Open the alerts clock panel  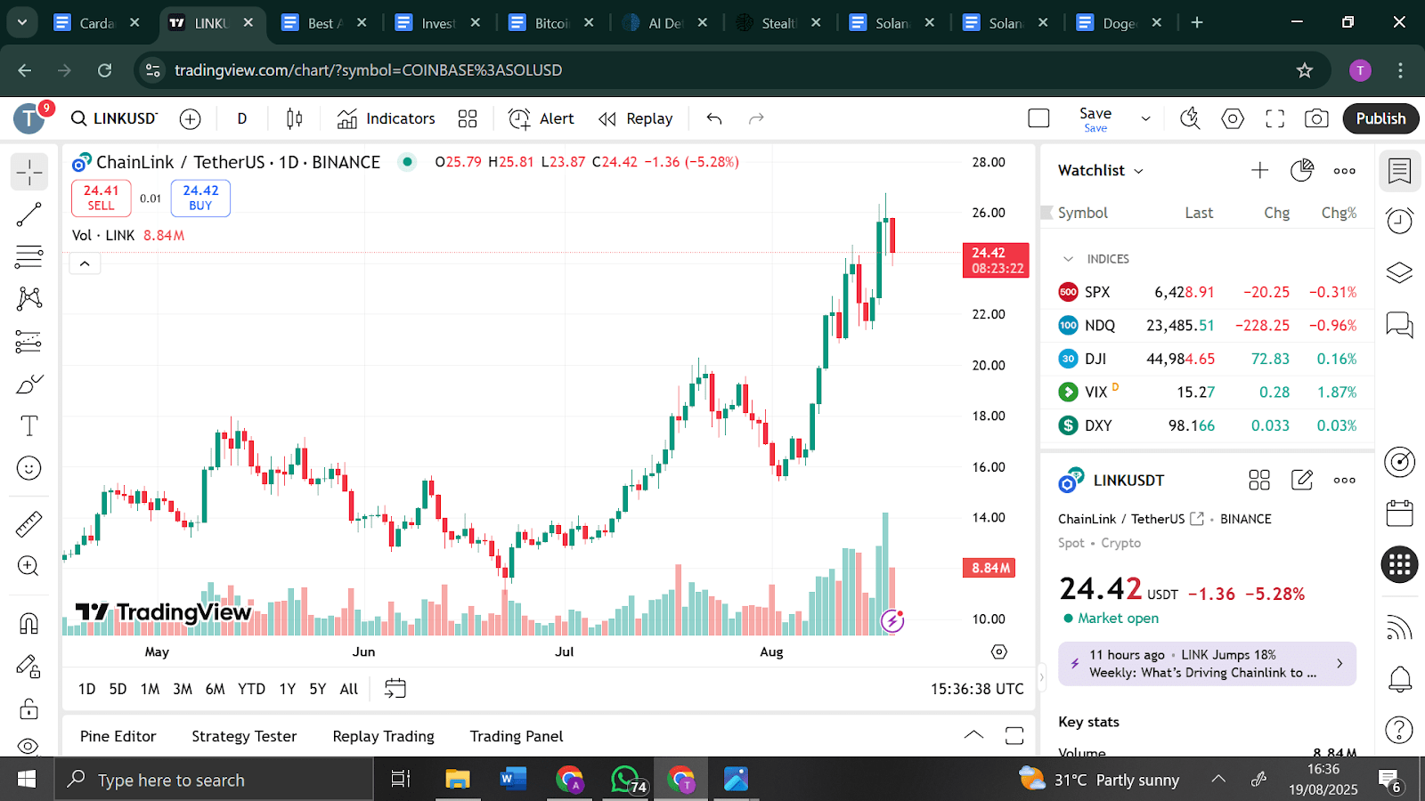coord(1400,220)
